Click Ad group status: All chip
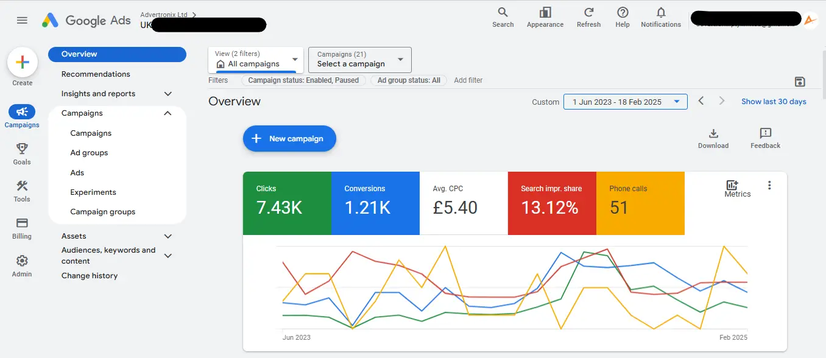This screenshot has height=358, width=826. pos(409,80)
